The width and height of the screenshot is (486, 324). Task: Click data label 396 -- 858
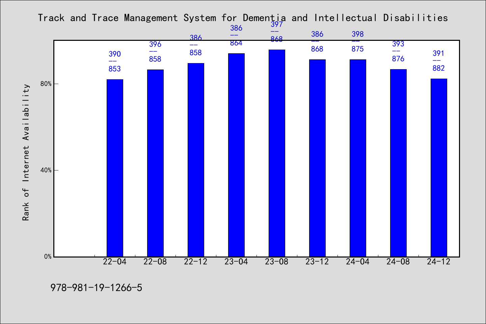point(155,52)
